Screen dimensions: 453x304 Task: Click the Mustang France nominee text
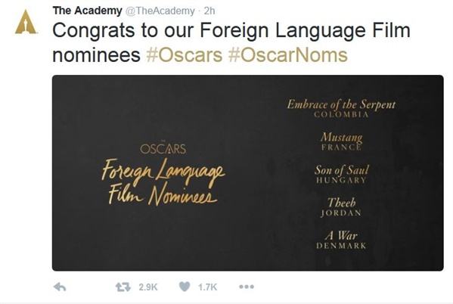click(342, 141)
